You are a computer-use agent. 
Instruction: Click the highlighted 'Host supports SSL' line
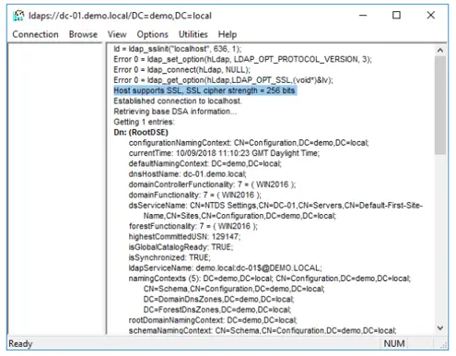click(x=205, y=90)
